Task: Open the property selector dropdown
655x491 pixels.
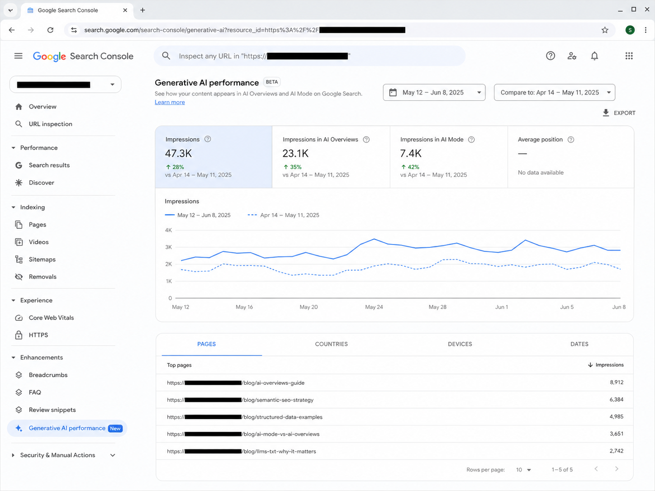Action: point(66,85)
